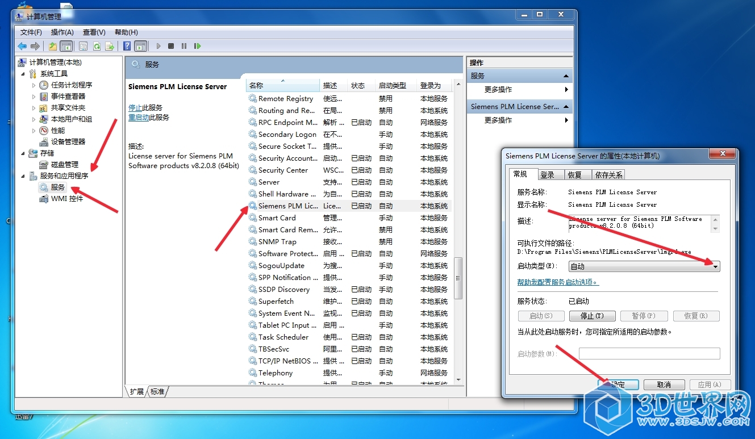This screenshot has width=755, height=439.
Task: Click the Stop service square icon
Action: coord(171,46)
